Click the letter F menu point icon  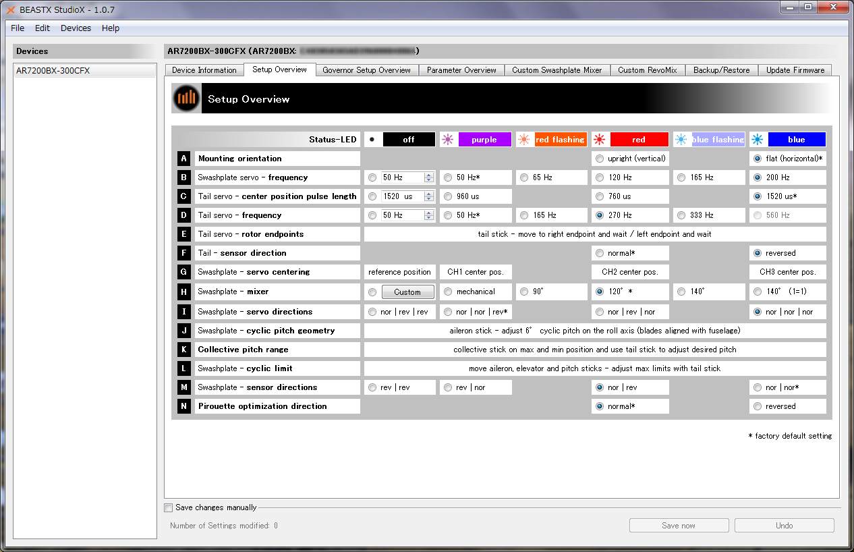[184, 253]
